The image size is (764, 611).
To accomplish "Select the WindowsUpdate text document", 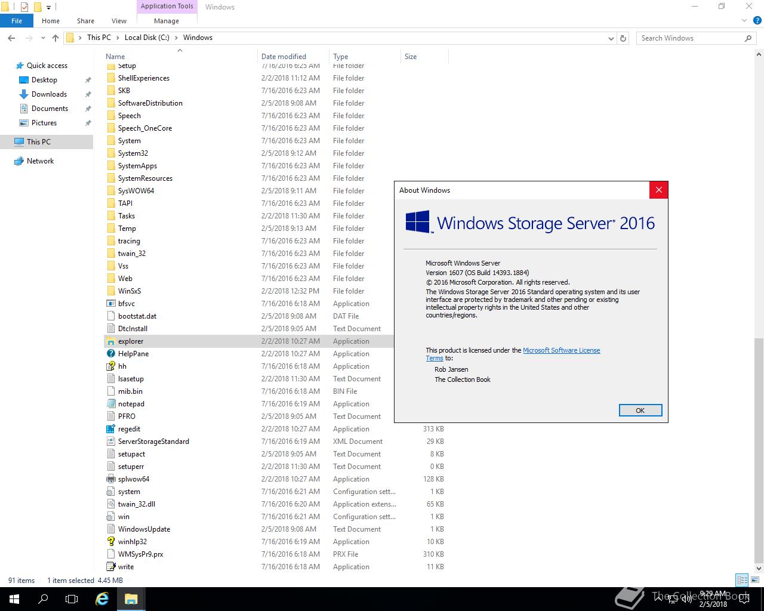I will [x=144, y=529].
